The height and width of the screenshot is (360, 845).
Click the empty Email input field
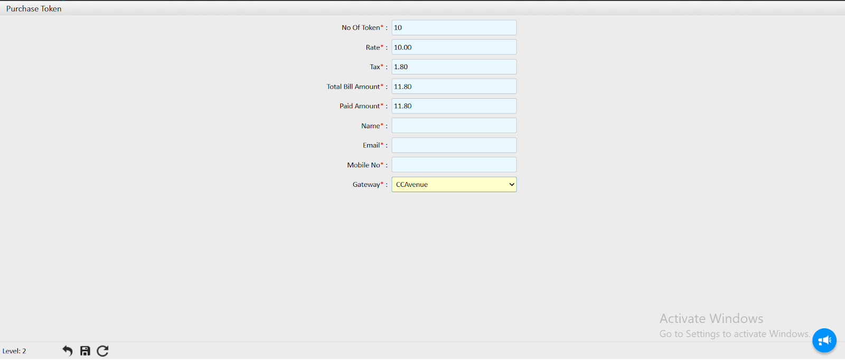[x=454, y=145]
